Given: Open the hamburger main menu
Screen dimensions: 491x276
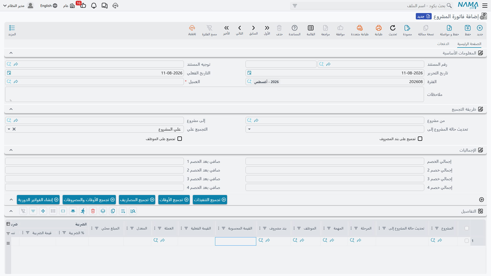Looking at the screenshot, I should 485,6.
